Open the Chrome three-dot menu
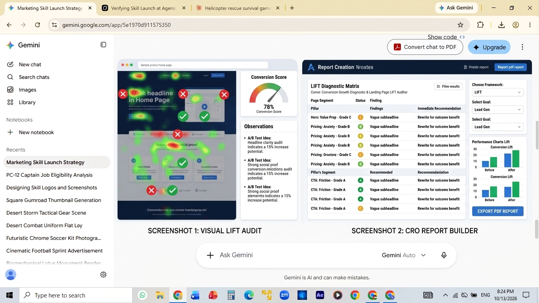539x303 pixels. click(x=530, y=25)
